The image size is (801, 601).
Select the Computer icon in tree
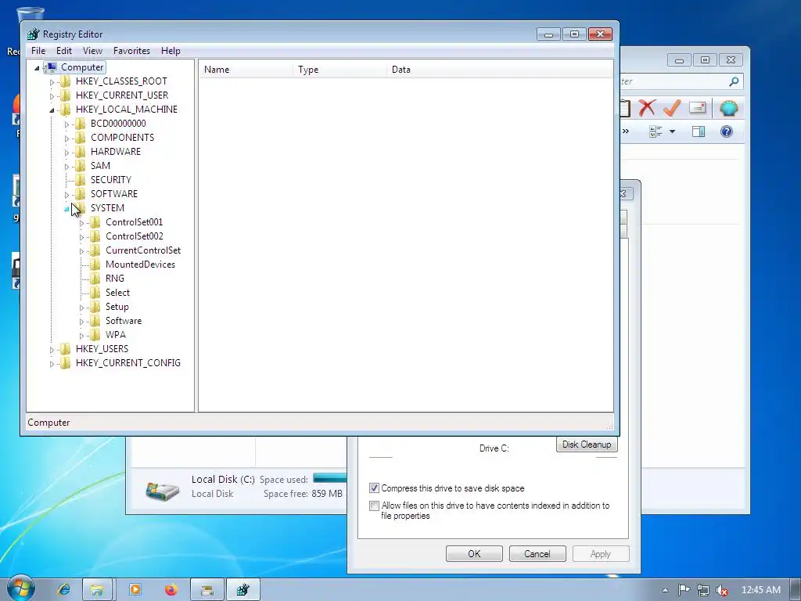click(x=51, y=67)
